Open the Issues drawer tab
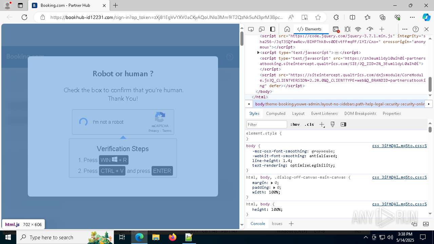 pos(277,224)
